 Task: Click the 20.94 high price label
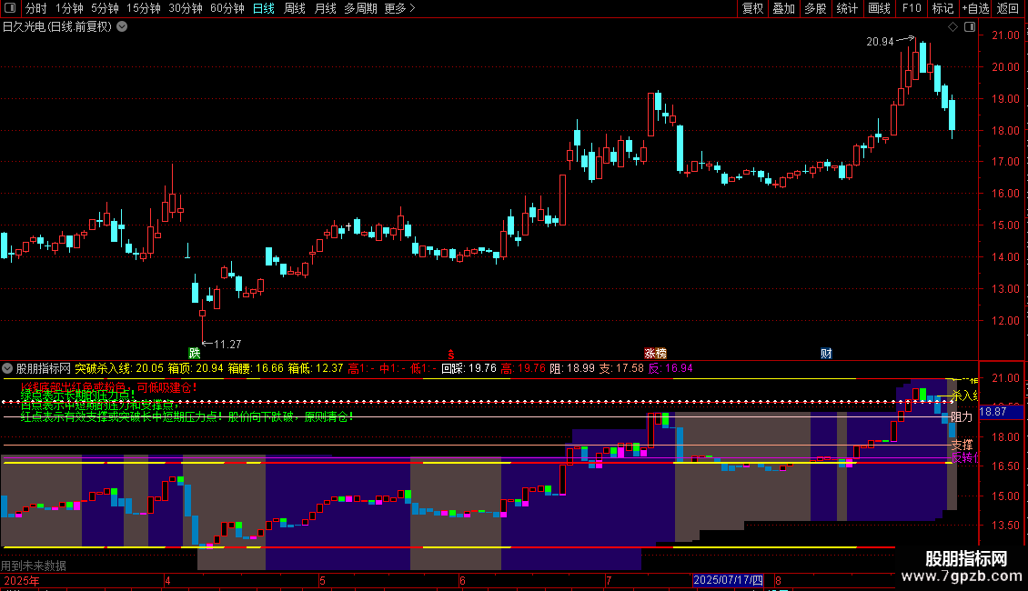880,42
